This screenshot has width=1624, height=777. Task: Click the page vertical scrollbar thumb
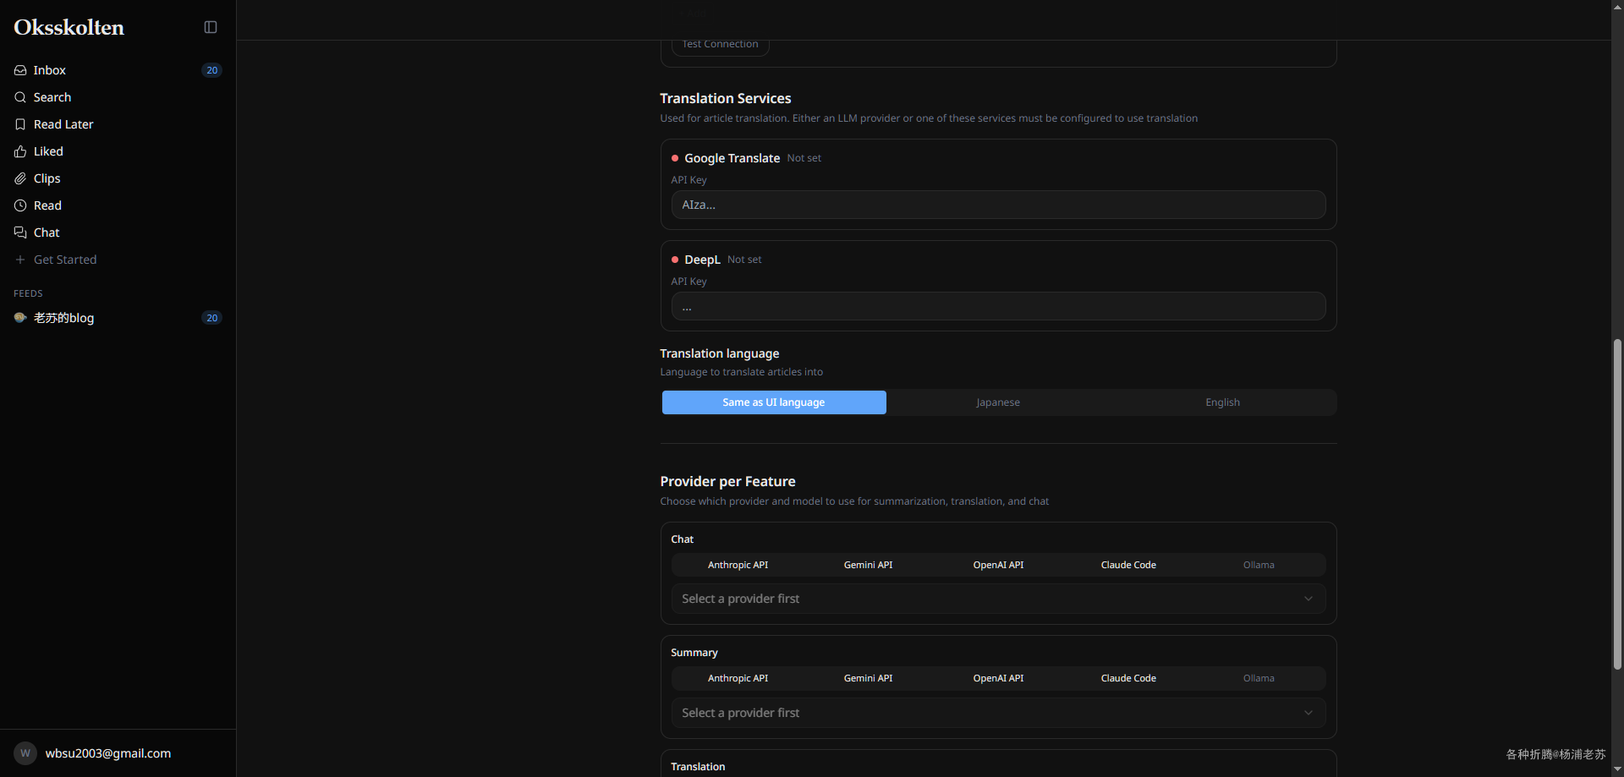1617,504
